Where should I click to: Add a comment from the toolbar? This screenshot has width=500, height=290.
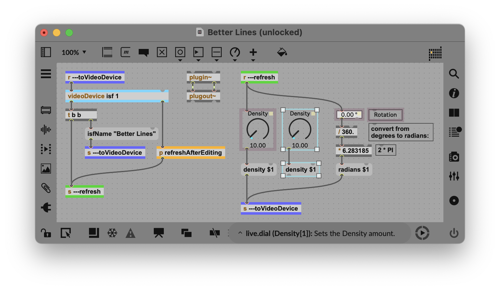coord(144,52)
